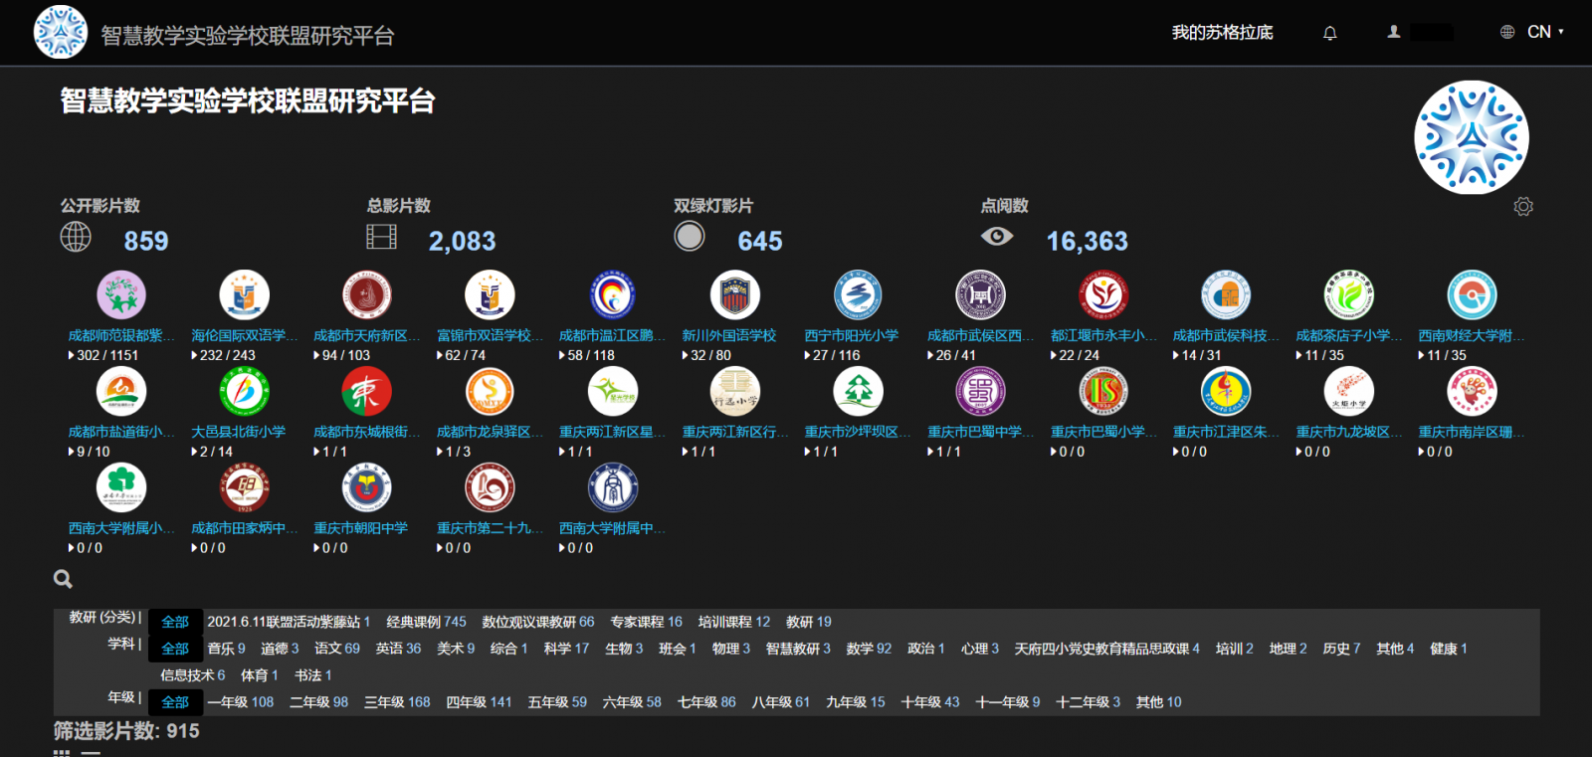Screen dimensions: 1592x757
Task: Click the large circular alliance logo
Action: pos(1471,137)
